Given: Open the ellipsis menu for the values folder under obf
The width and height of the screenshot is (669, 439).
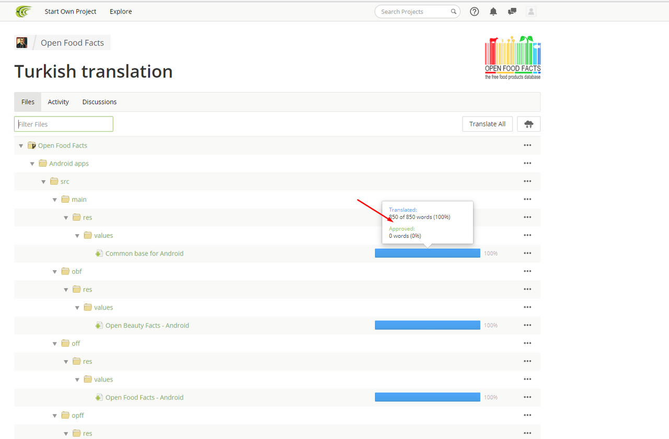Looking at the screenshot, I should 527,307.
